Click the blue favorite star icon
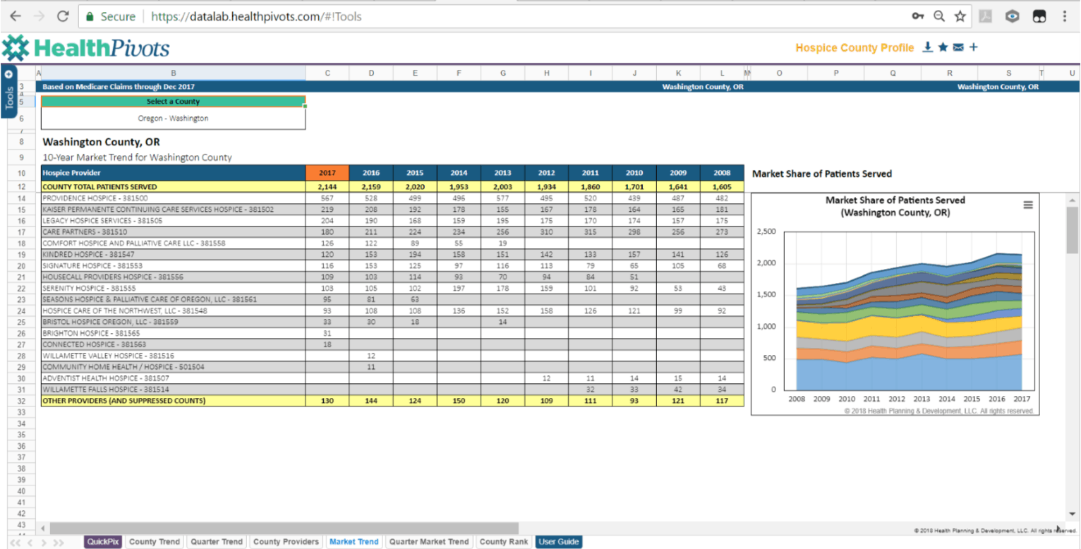This screenshot has height=549, width=1081. [x=943, y=47]
